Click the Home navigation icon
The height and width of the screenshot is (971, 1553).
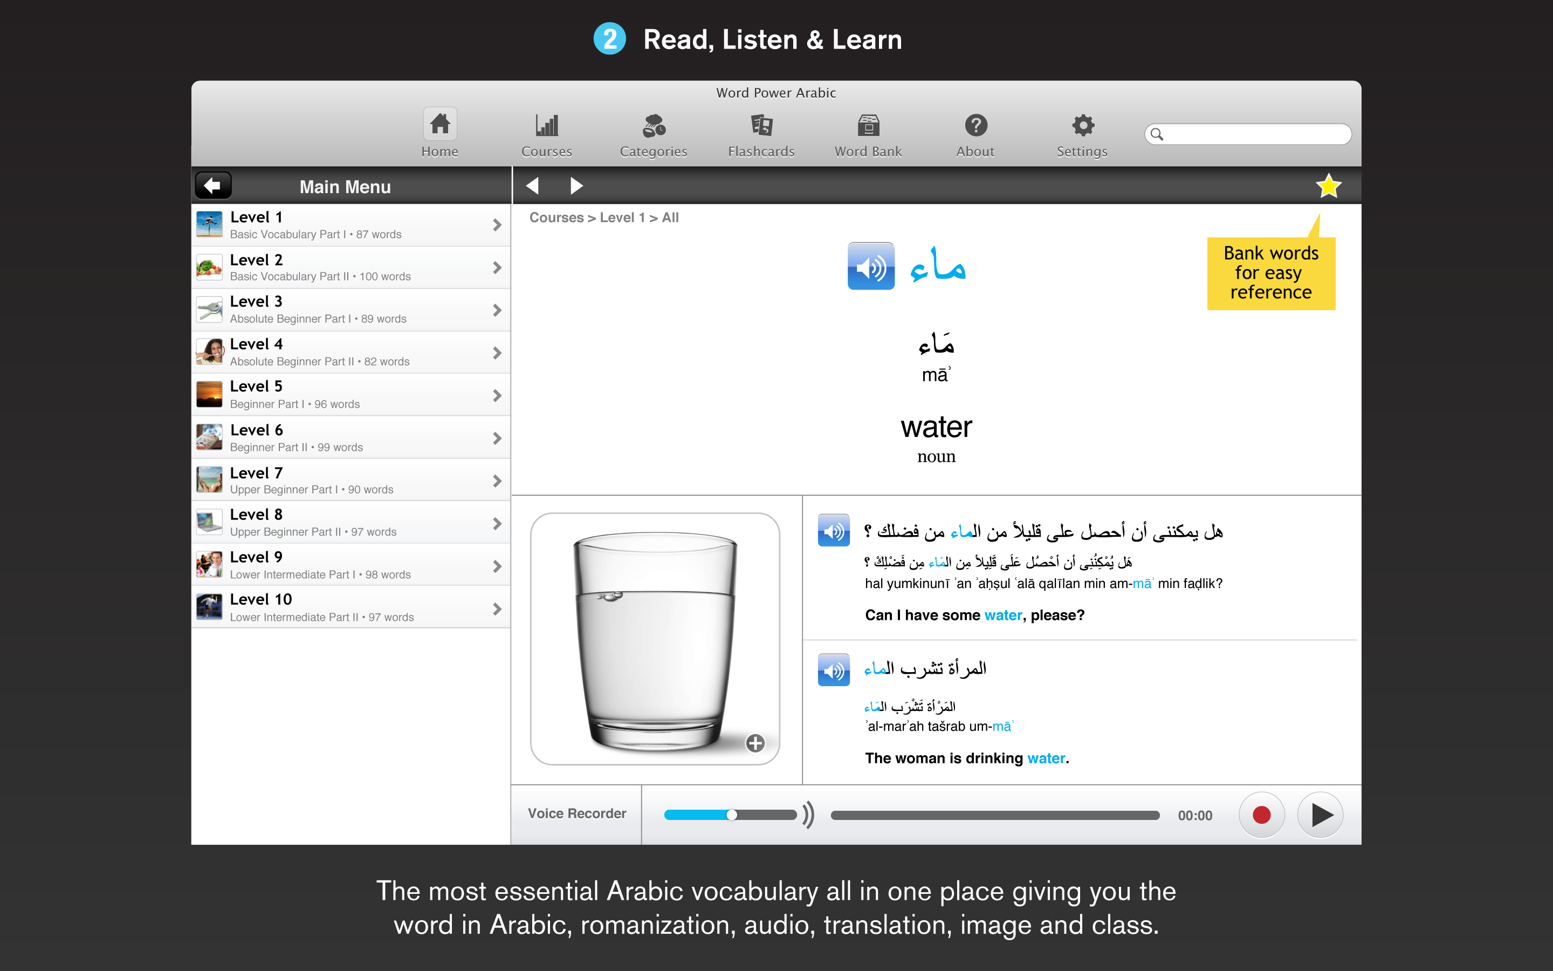click(x=441, y=125)
